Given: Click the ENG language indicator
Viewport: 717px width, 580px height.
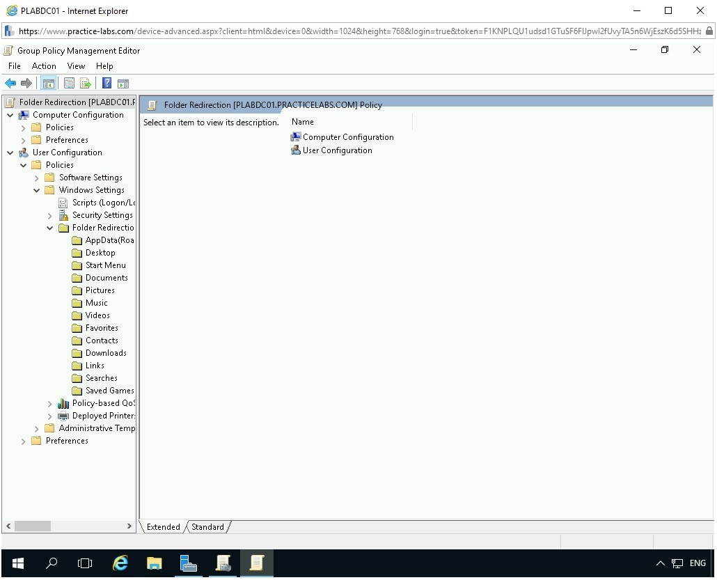Looking at the screenshot, I should tap(698, 563).
